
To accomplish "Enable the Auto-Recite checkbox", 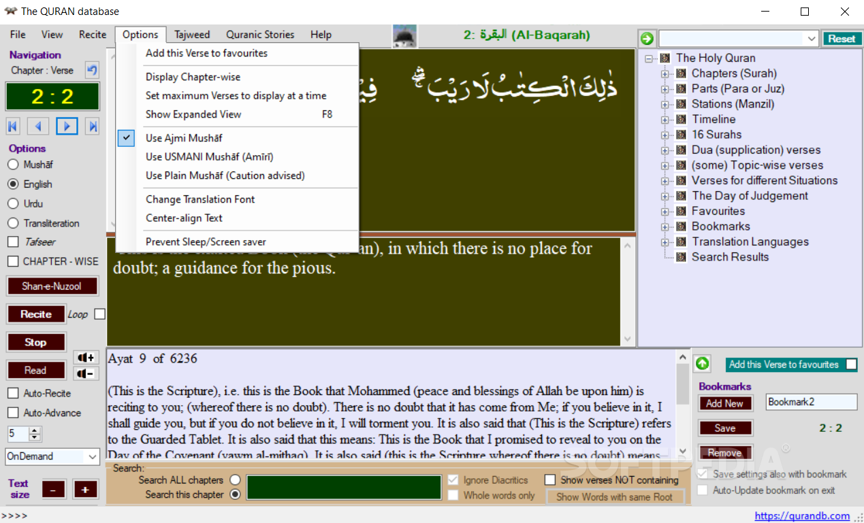I will (13, 393).
